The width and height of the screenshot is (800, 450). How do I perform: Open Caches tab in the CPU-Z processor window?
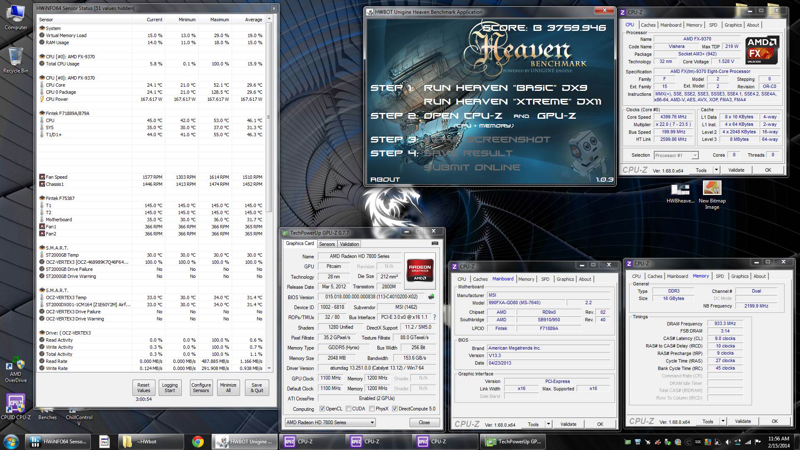point(648,25)
